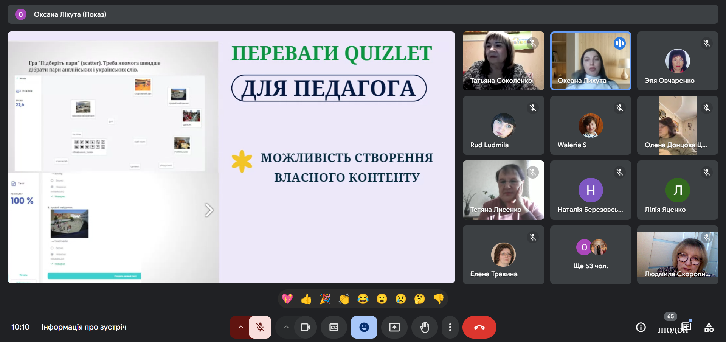This screenshot has width=726, height=342.
Task: Send the thumbs up reaction
Action: [x=306, y=299]
